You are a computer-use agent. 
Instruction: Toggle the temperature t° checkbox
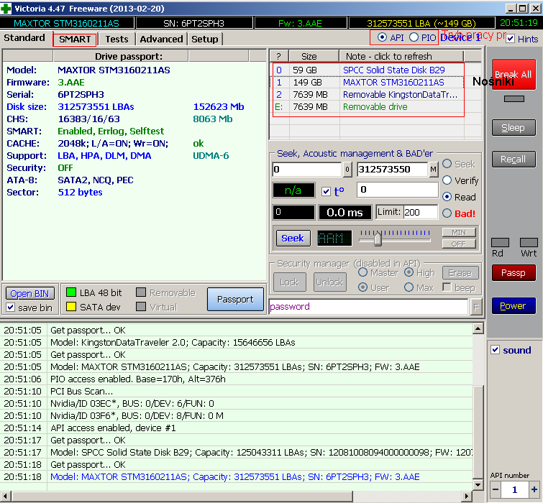coord(326,192)
